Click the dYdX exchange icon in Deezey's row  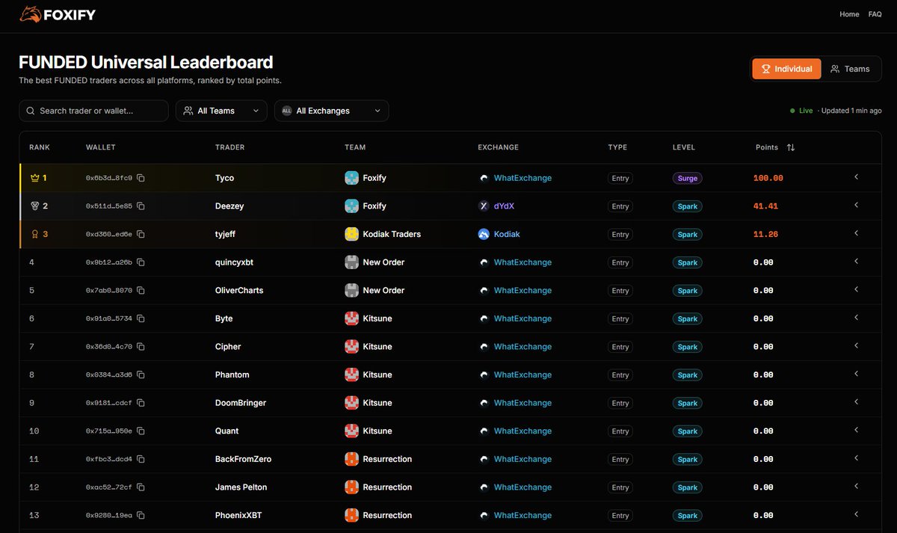coord(484,206)
